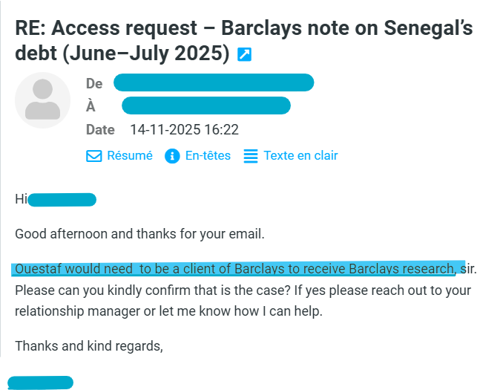Show the message En-têtes
The width and height of the screenshot is (480, 390).
[208, 156]
